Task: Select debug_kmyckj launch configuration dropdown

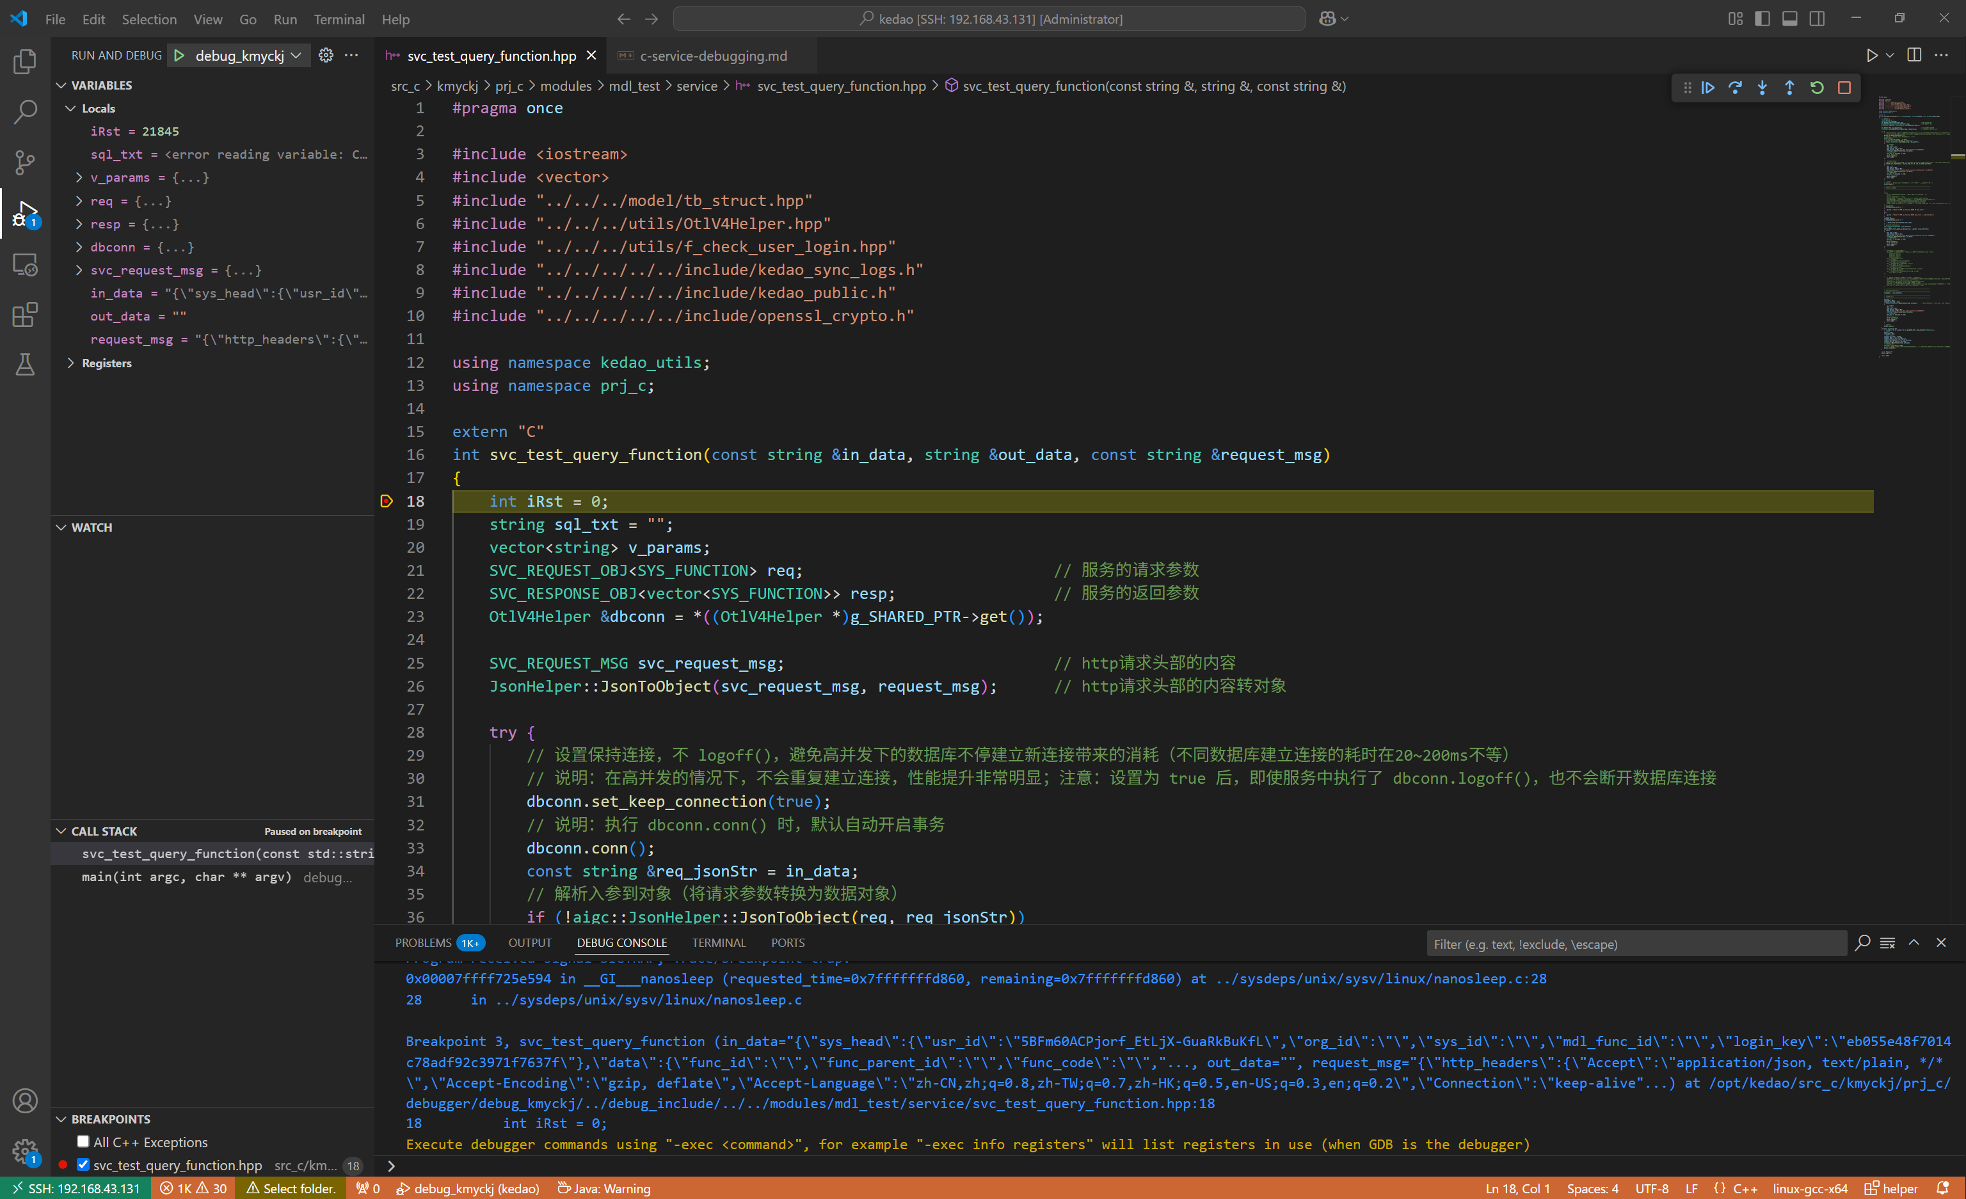Action: [x=248, y=55]
